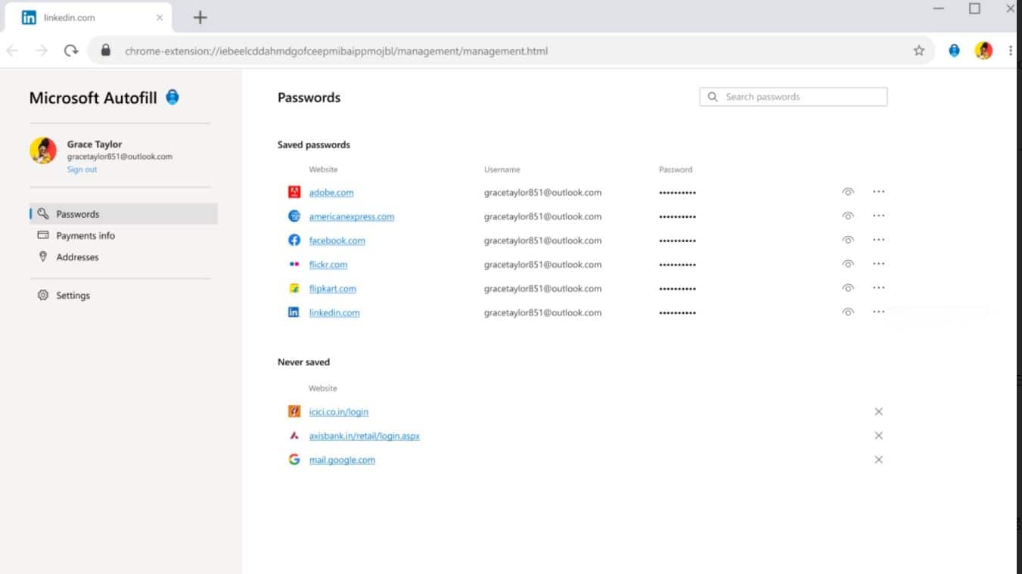This screenshot has width=1022, height=574.
Task: Click the Facebook logo icon
Action: (x=294, y=240)
